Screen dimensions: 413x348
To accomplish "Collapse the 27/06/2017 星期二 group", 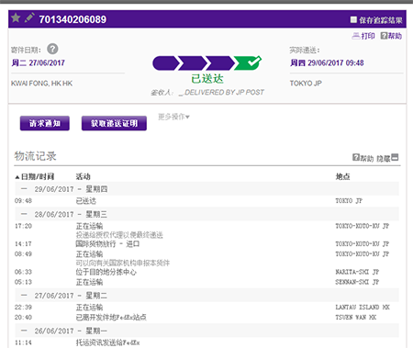I will 24,295.
